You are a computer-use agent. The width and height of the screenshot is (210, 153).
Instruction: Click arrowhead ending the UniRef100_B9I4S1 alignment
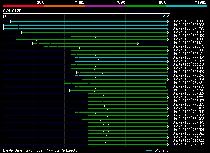click(x=138, y=43)
